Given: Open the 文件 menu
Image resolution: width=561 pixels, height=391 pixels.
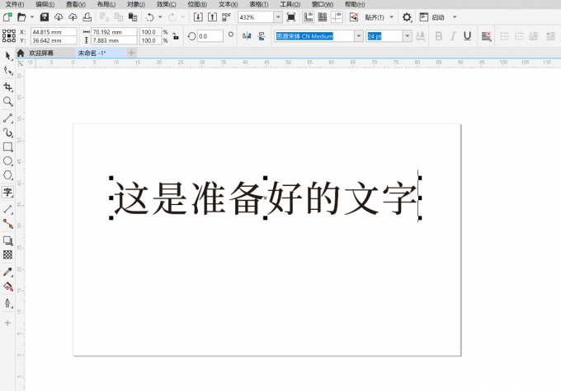Looking at the screenshot, I should [15, 4].
